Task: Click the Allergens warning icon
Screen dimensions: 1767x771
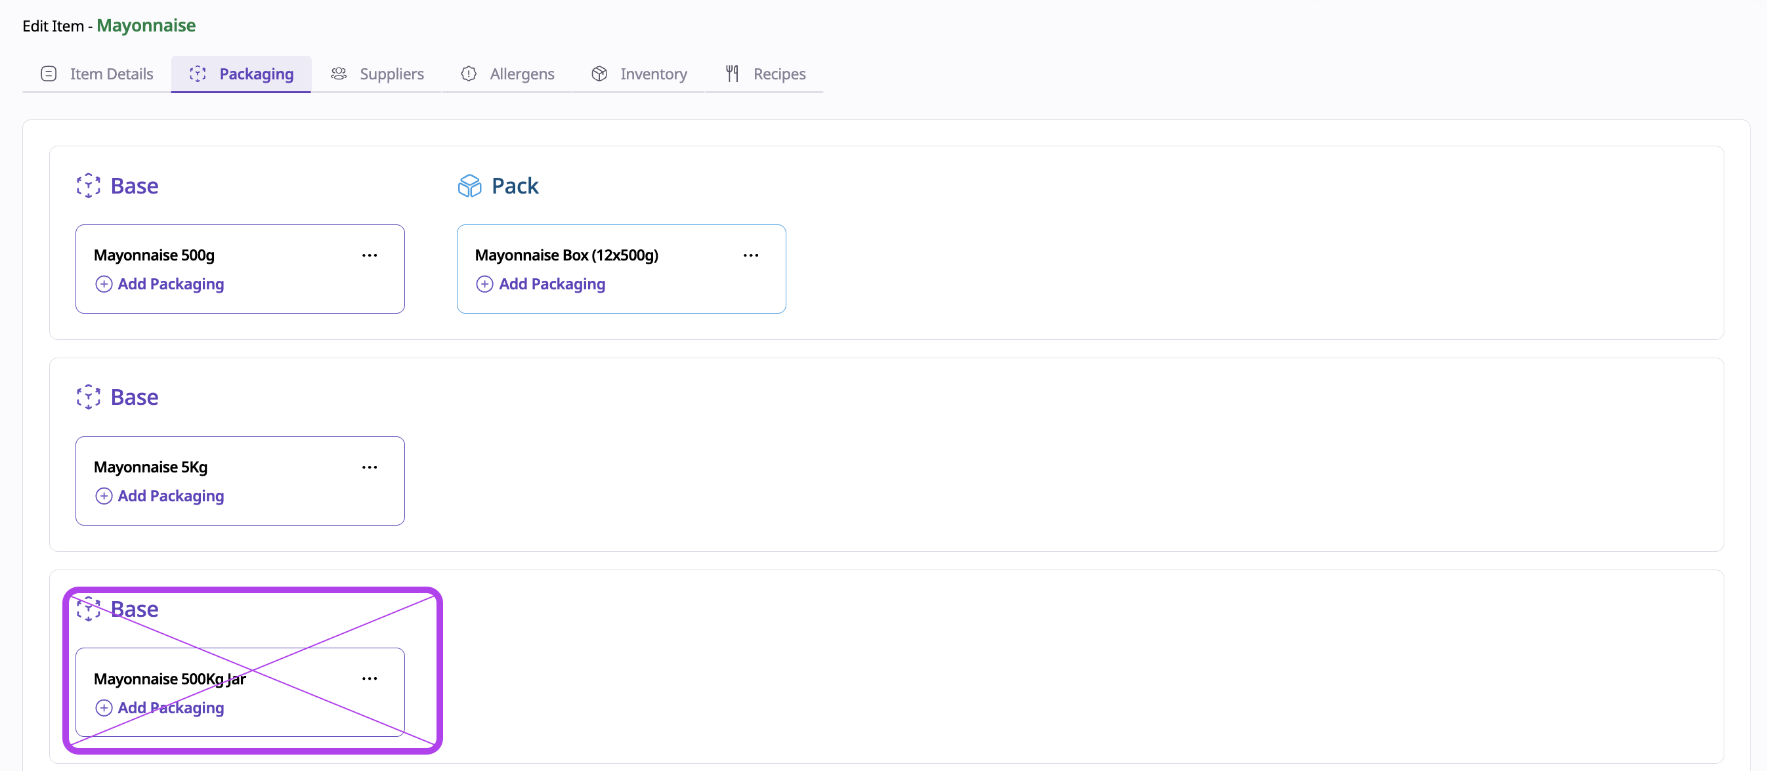Action: pyautogui.click(x=469, y=74)
